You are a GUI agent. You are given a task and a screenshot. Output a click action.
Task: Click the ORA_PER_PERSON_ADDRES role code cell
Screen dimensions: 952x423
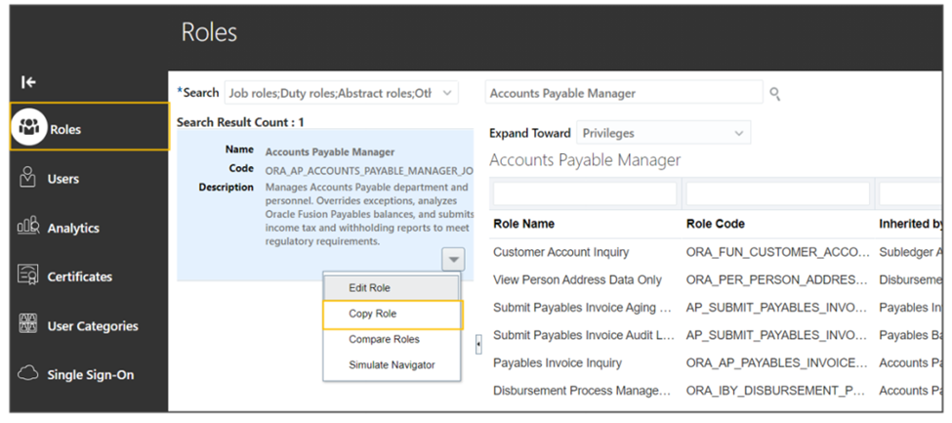(778, 279)
